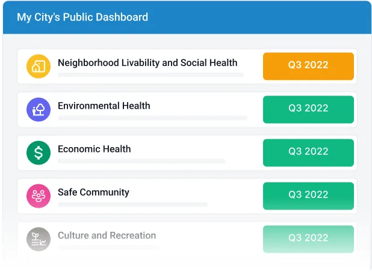Click the gray placeholder bar under Safe Community
The height and width of the screenshot is (272, 372).
(132, 205)
